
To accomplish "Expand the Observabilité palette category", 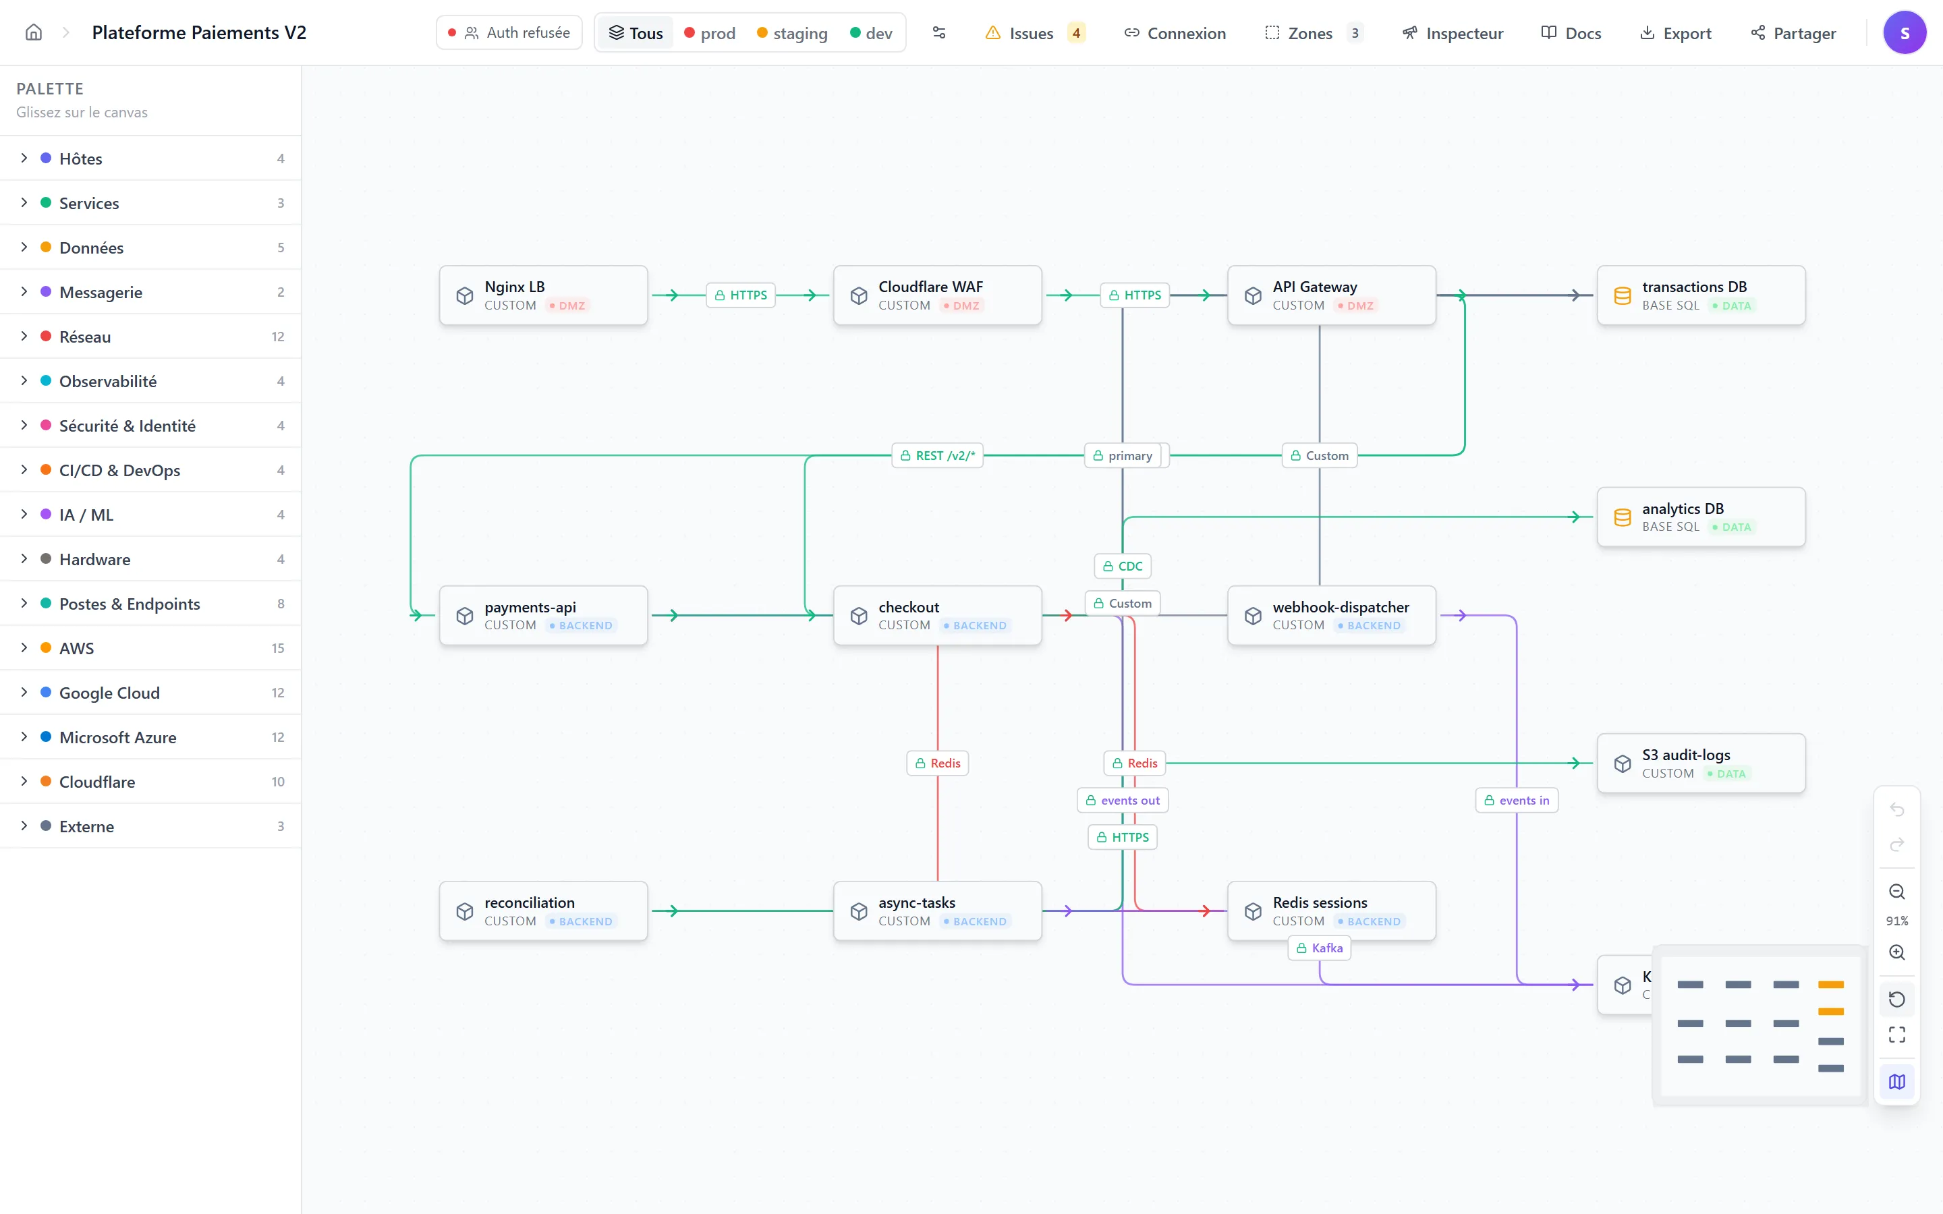I will pyautogui.click(x=151, y=381).
